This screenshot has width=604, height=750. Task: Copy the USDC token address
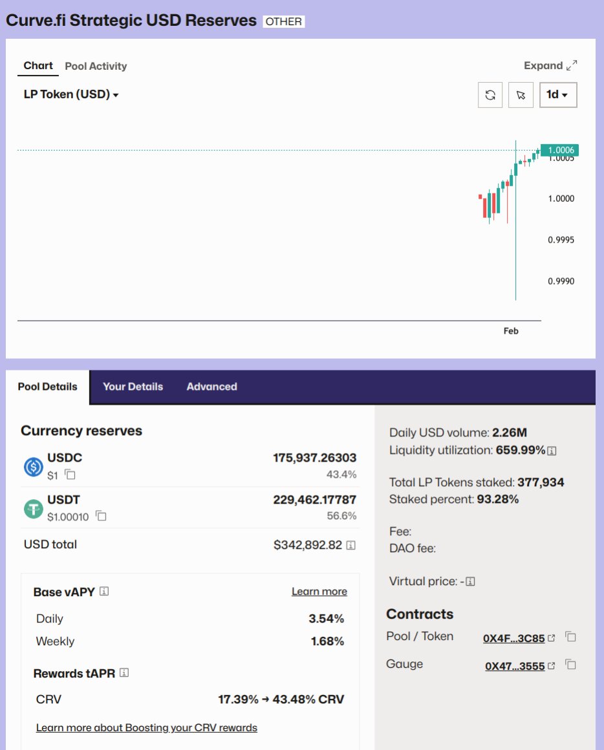tap(70, 475)
